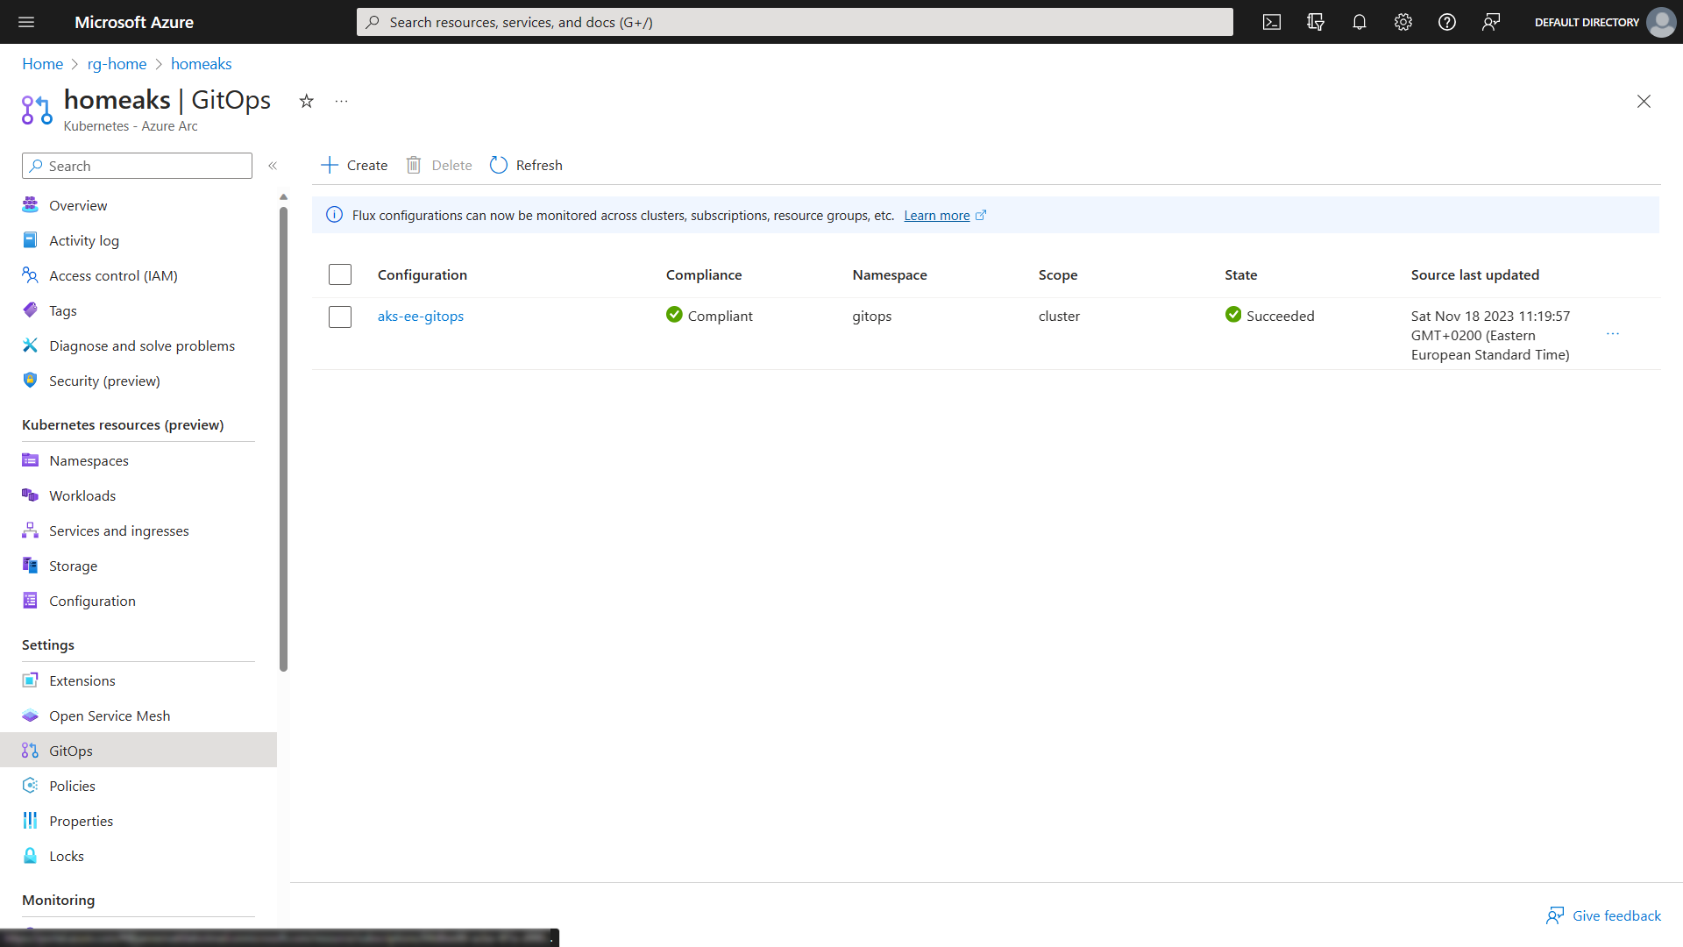
Task: Collapse the sidebar with double chevron
Action: pos(273,166)
